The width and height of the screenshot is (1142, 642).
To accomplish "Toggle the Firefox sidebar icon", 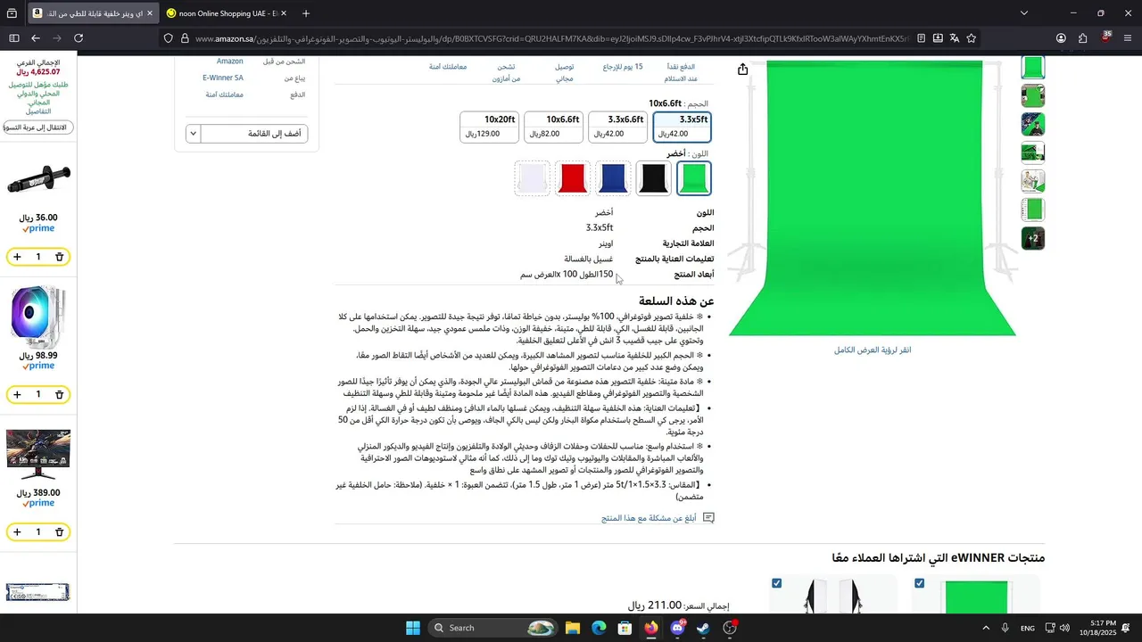I will coord(14,38).
